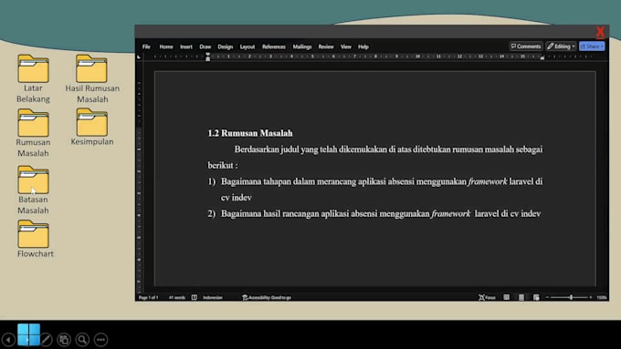Open the Comments pane
Viewport: 621px width, 349px height.
click(526, 46)
